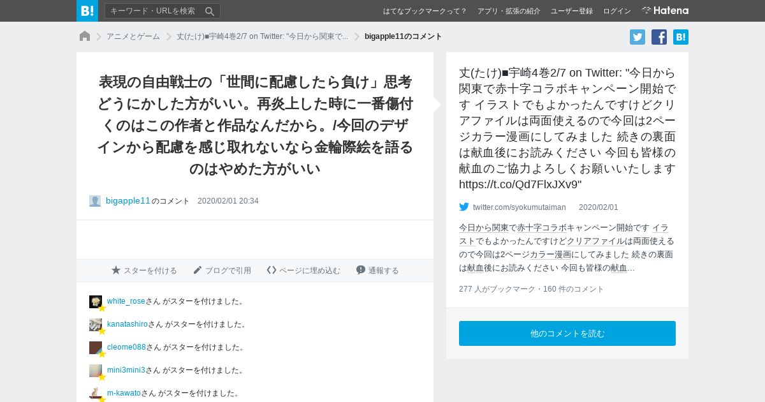
Task: Open bigapple11 user profile link
Action: (x=128, y=200)
